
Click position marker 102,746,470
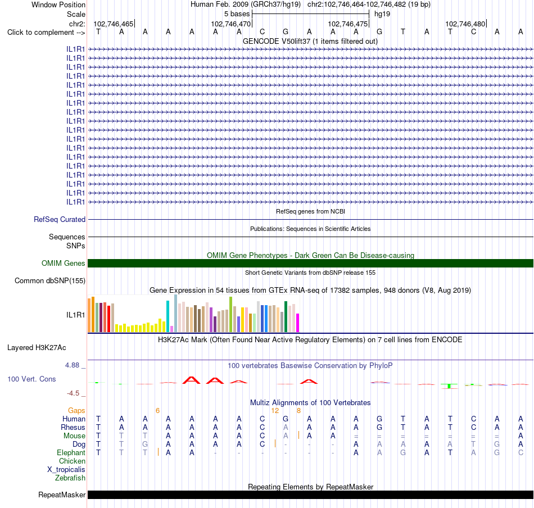click(x=230, y=24)
